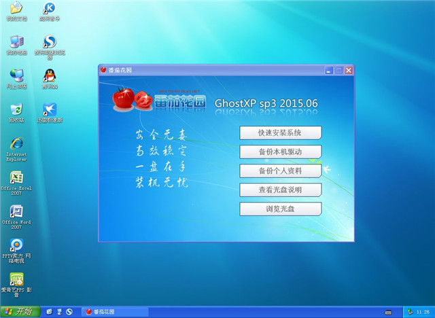
Task: Click the 快速安装系统 button
Action: click(x=280, y=132)
